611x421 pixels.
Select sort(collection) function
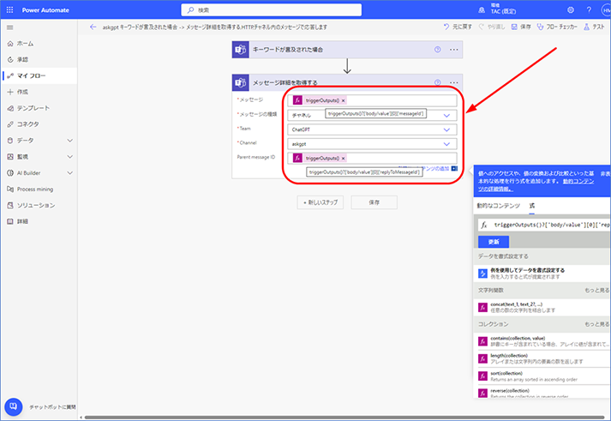pyautogui.click(x=542, y=376)
